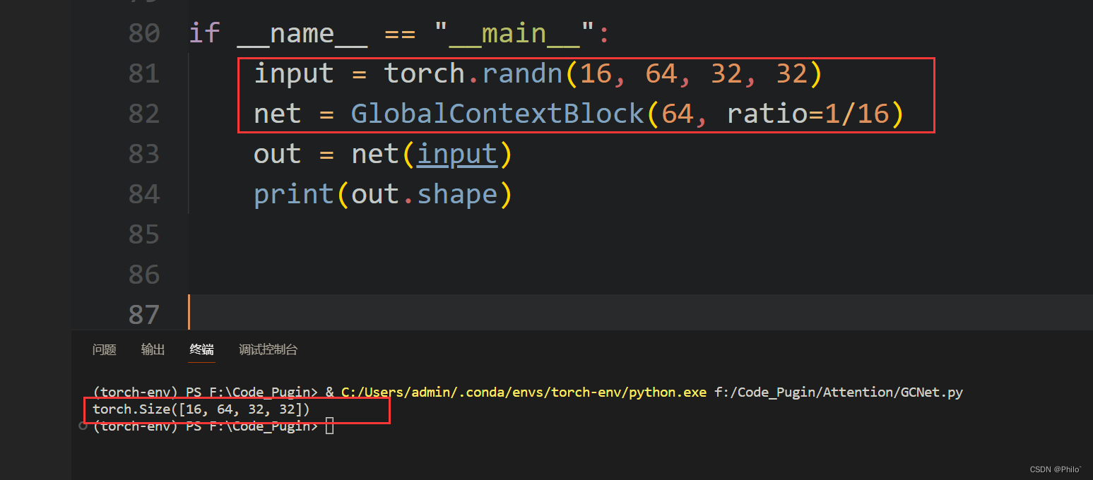Switch to the 输出 tab
Viewport: 1093px width, 480px height.
point(153,349)
